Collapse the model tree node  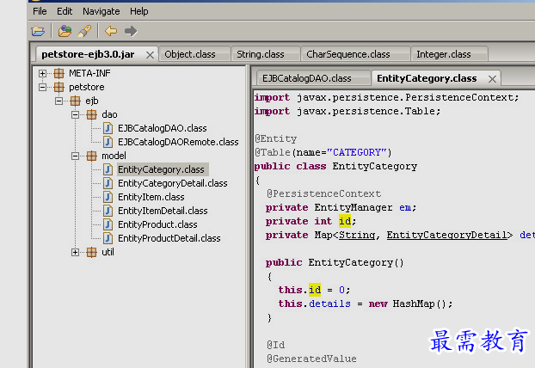tap(75, 156)
